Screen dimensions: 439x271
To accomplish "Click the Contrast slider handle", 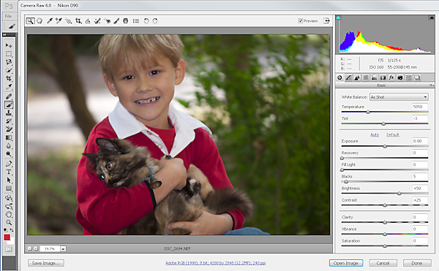I will click(385, 205).
